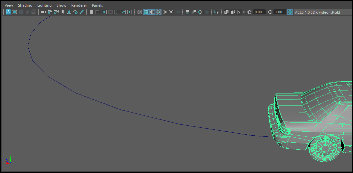Open the Shading menu
Image resolution: width=353 pixels, height=173 pixels.
pyautogui.click(x=25, y=5)
